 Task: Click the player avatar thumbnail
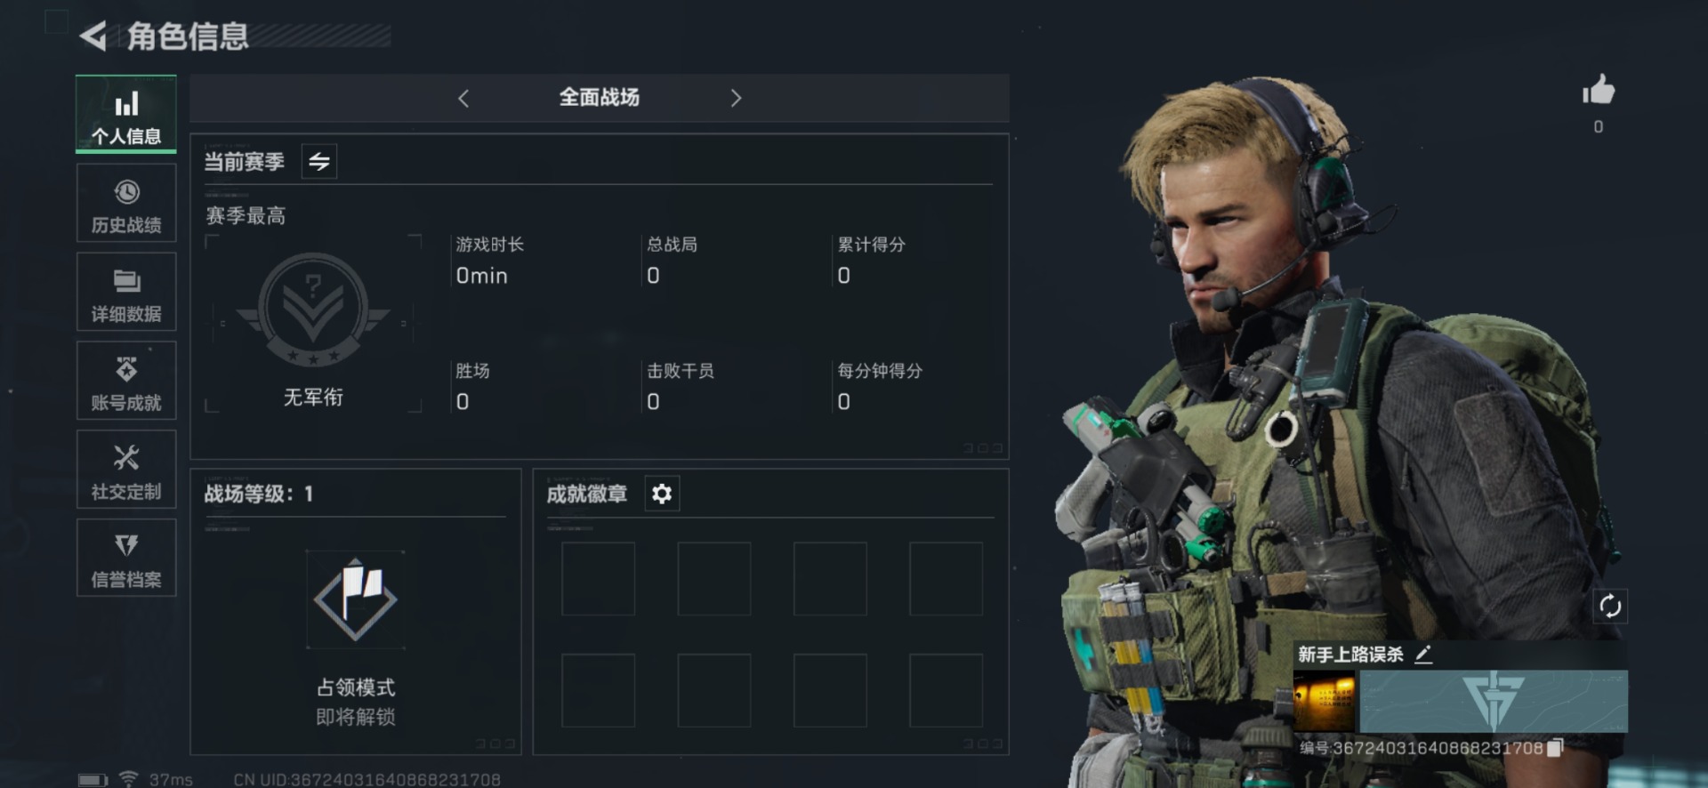pos(1324,702)
